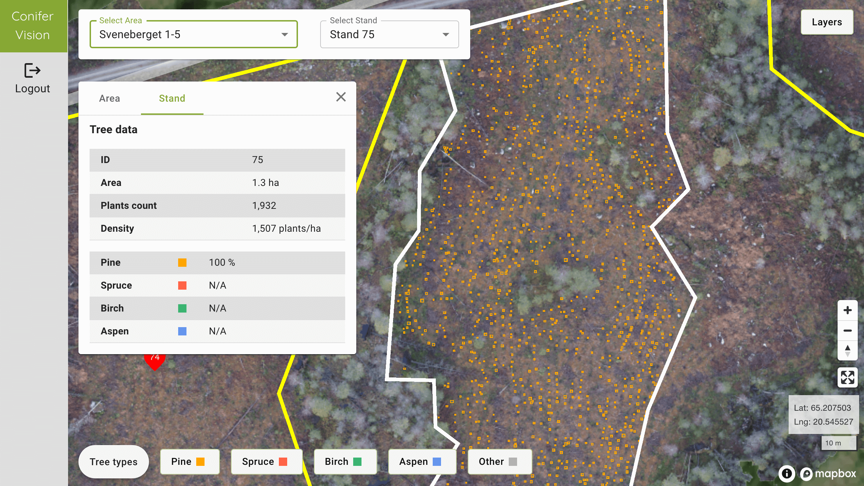
Task: Reset map bearing with compass arrow
Action: (x=847, y=351)
